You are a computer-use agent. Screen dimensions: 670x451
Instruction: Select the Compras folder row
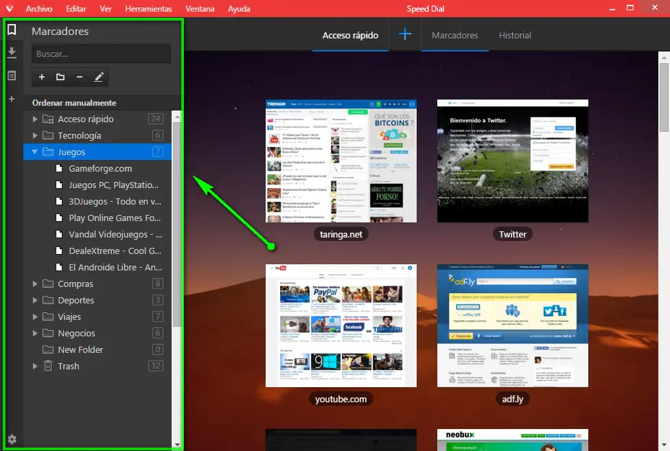(97, 284)
